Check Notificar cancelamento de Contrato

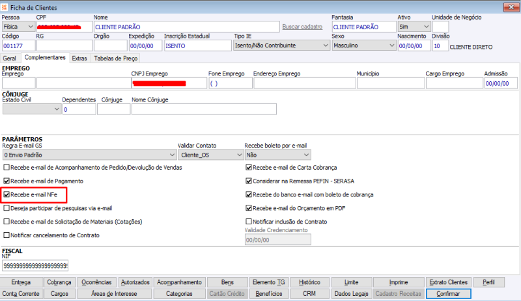pyautogui.click(x=7, y=235)
